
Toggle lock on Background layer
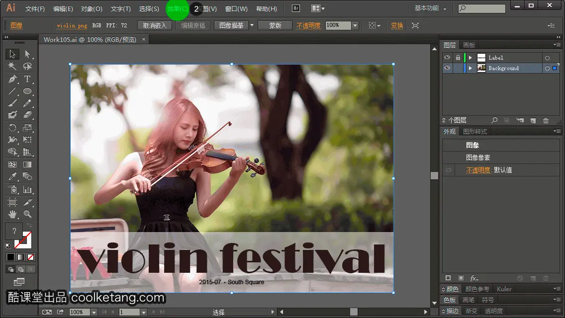tap(458, 68)
